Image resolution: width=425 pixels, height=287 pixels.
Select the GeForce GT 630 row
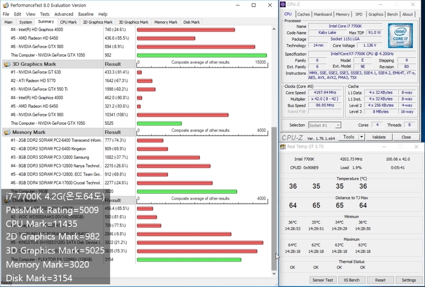coord(68,72)
